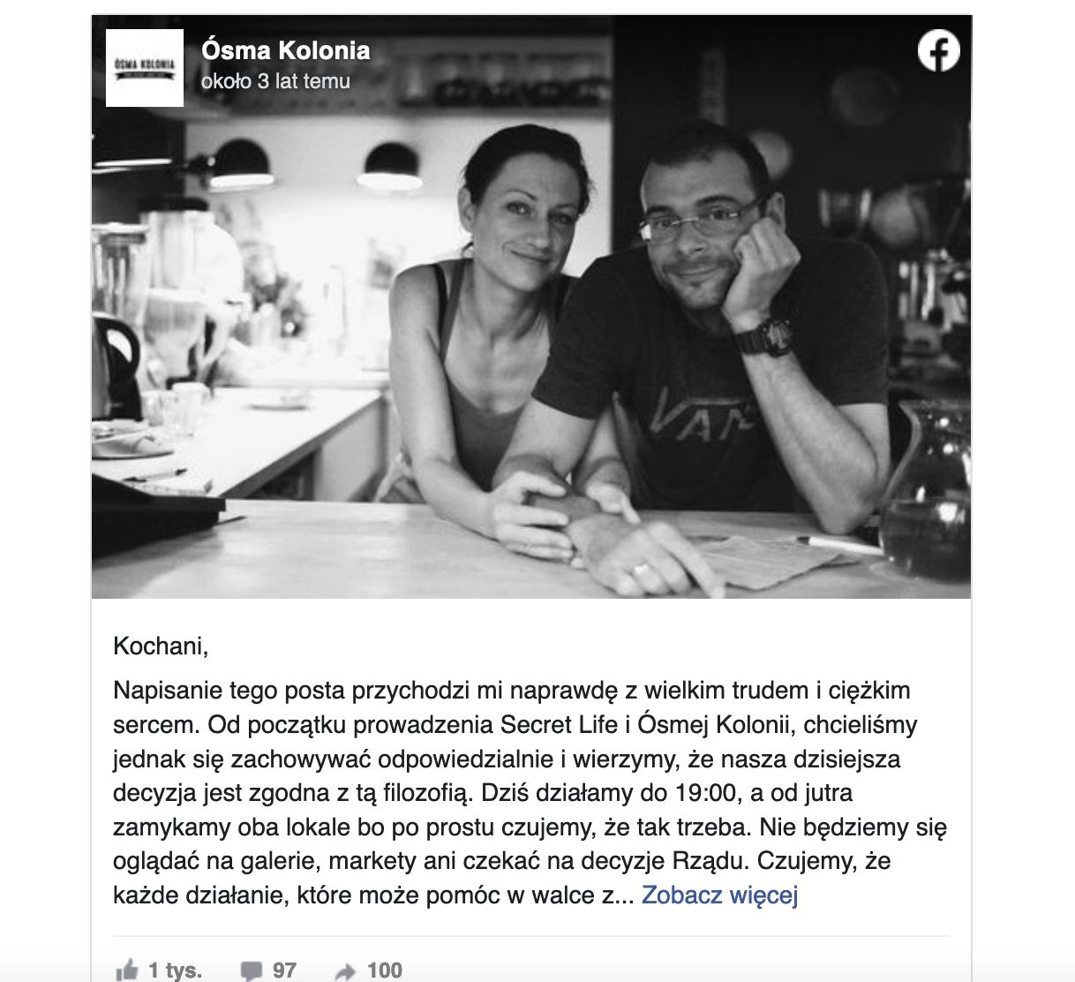Click the 100 shares count
Screen dimensions: 1075x982
[384, 971]
